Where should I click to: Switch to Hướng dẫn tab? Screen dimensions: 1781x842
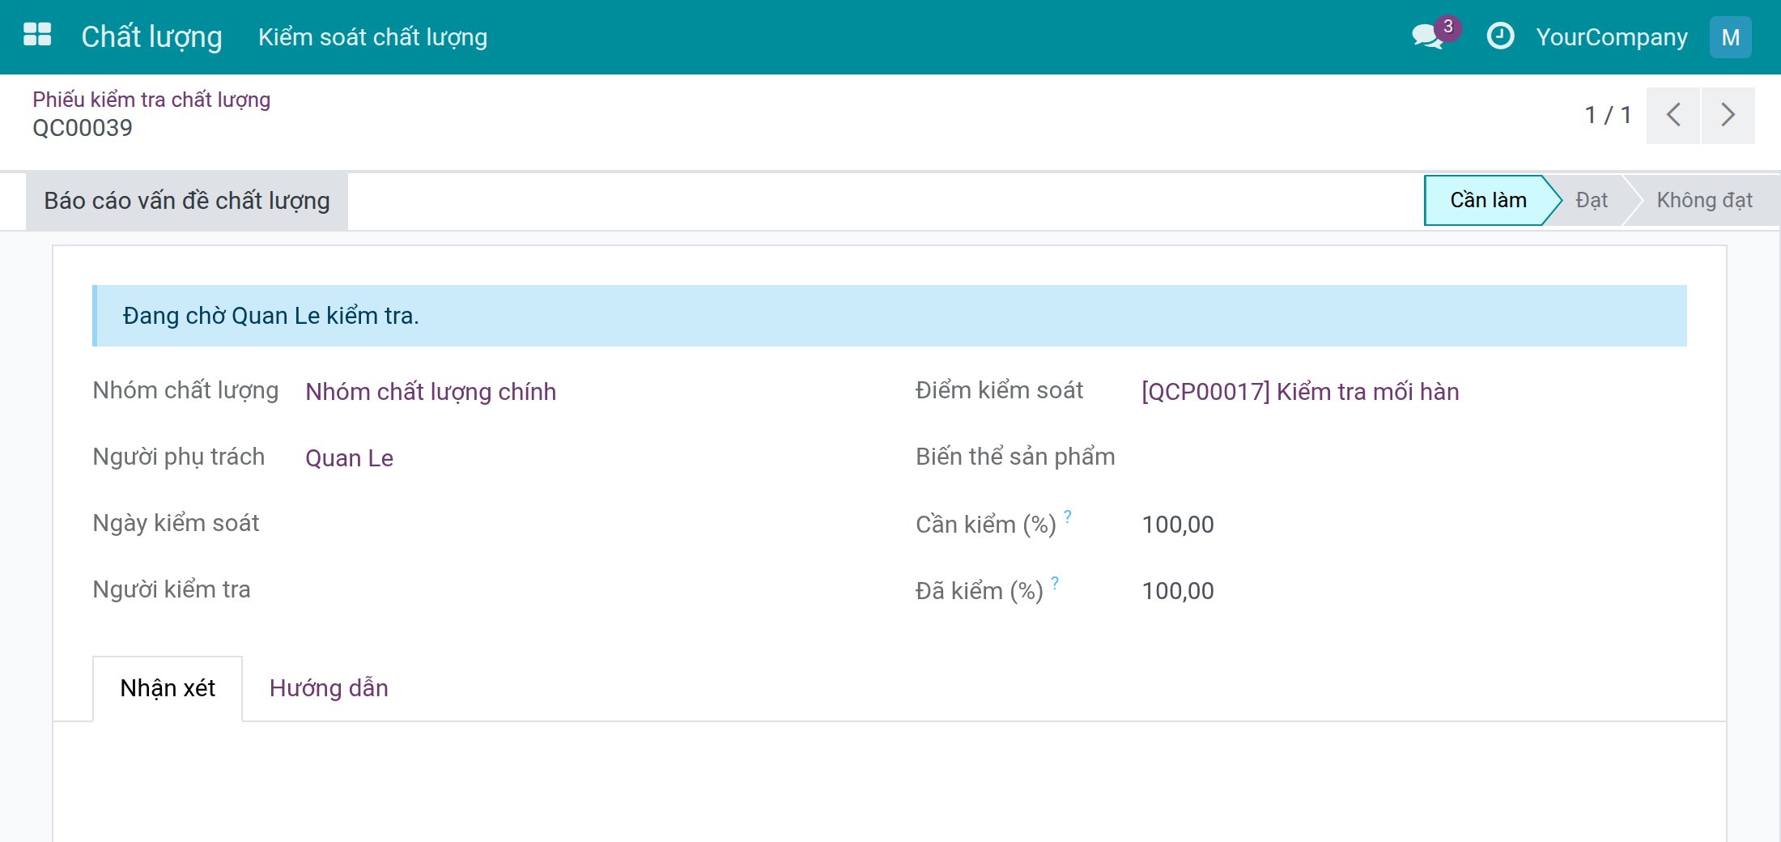[329, 688]
